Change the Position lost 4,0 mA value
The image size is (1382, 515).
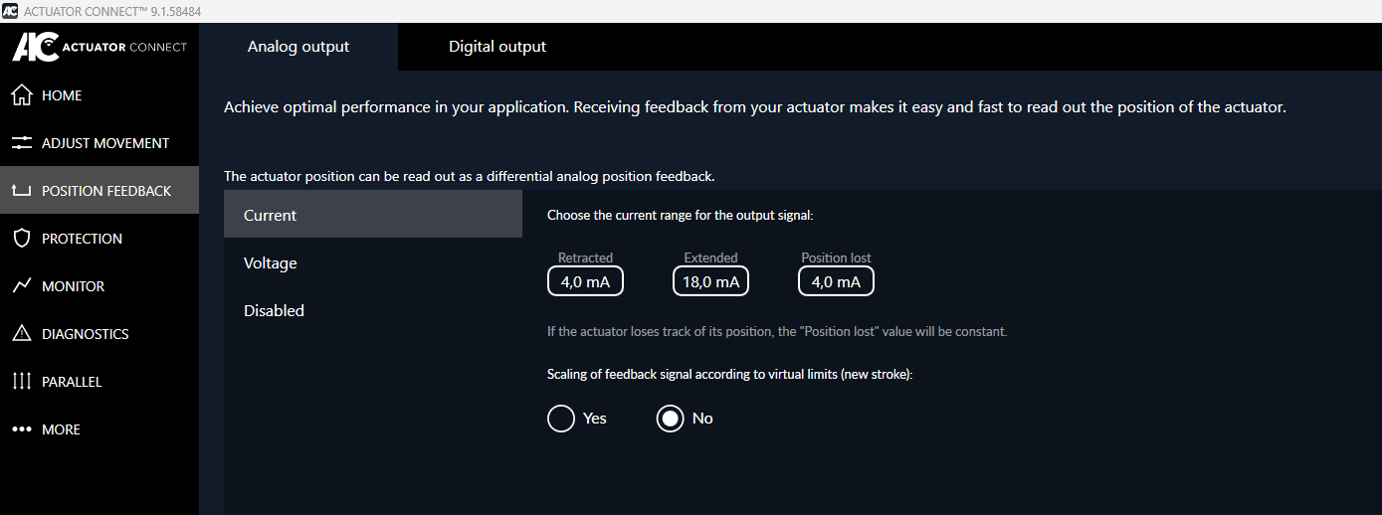[836, 281]
